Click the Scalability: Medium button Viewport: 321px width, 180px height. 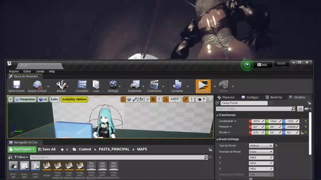coord(74,100)
